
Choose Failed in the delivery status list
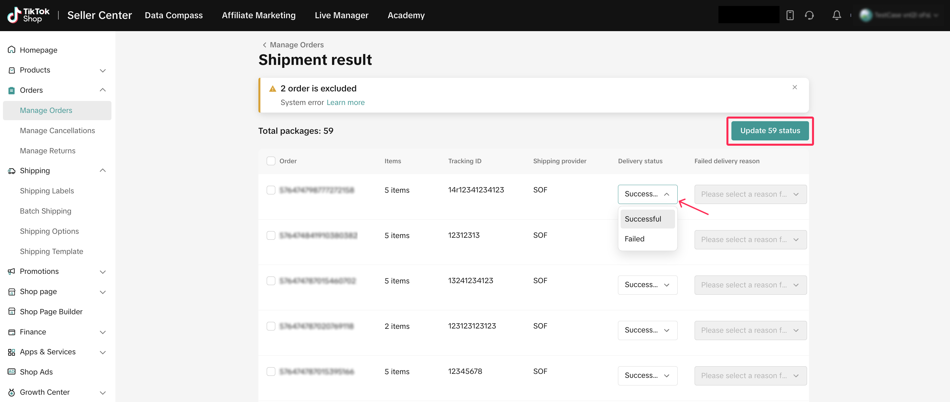pyautogui.click(x=634, y=238)
